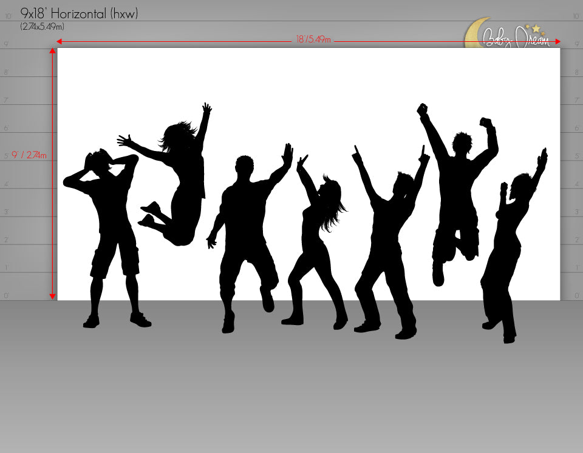Click the "18'/5.49m" width label
The height and width of the screenshot is (453, 583).
click(313, 39)
